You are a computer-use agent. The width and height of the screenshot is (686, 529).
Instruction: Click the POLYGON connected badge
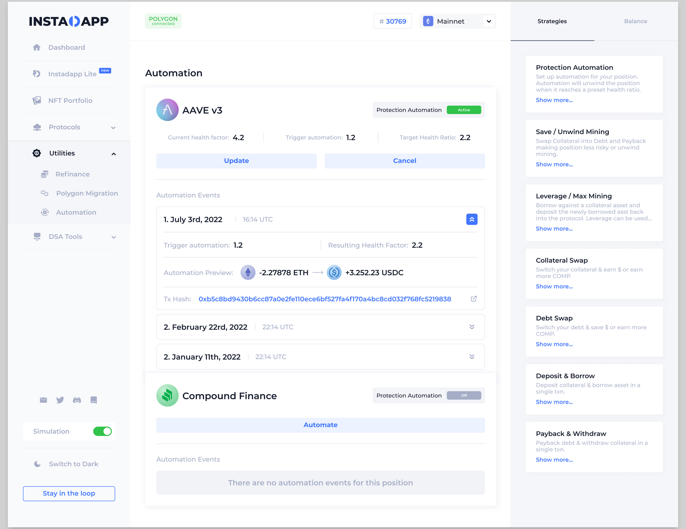(163, 21)
